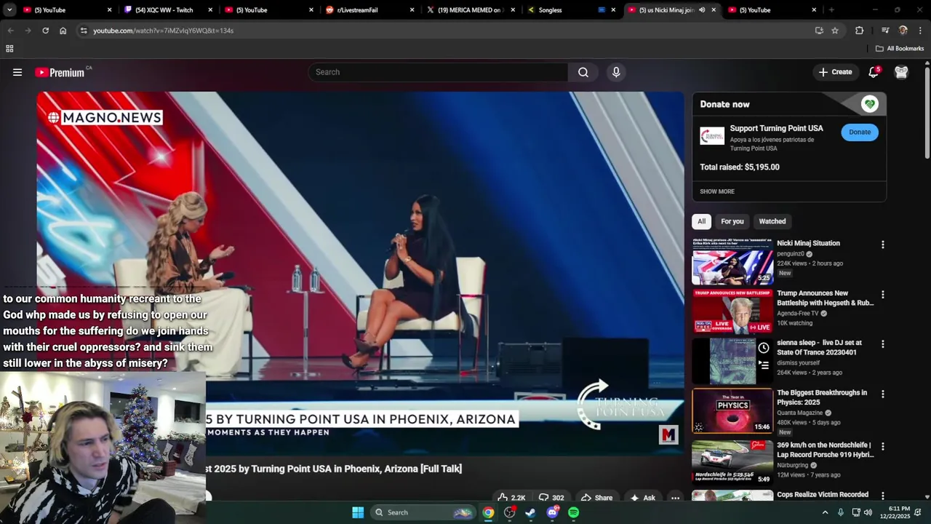Open options for Trump Announces New Battleship
Screen dimensions: 931x524
click(882, 295)
